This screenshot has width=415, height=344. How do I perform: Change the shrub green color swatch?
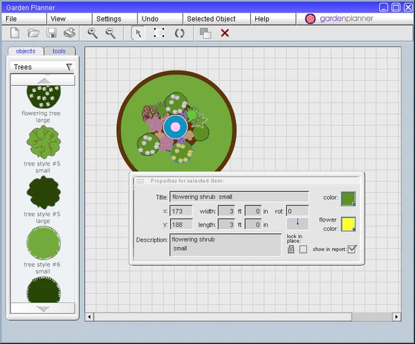[x=348, y=199]
